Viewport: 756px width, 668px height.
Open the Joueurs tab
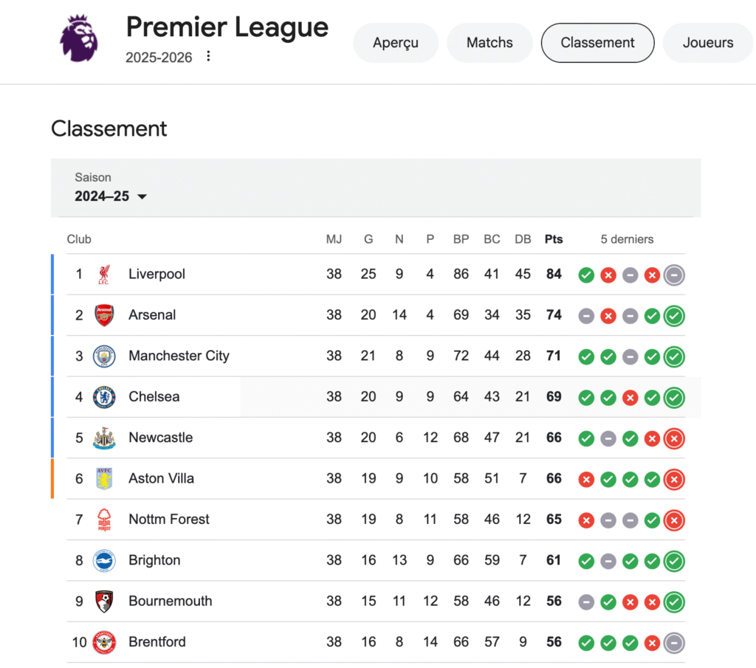coord(708,42)
